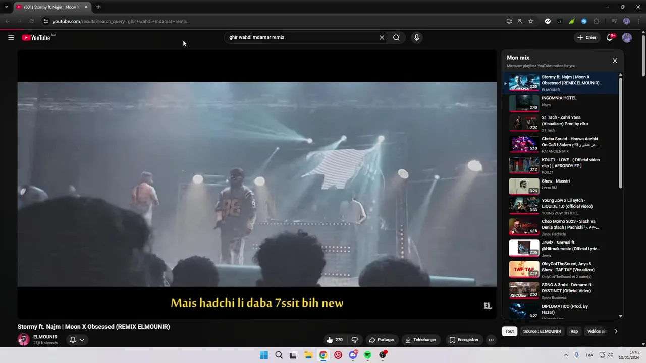Go back in browser history
This screenshot has width=646, height=363.
7,21
